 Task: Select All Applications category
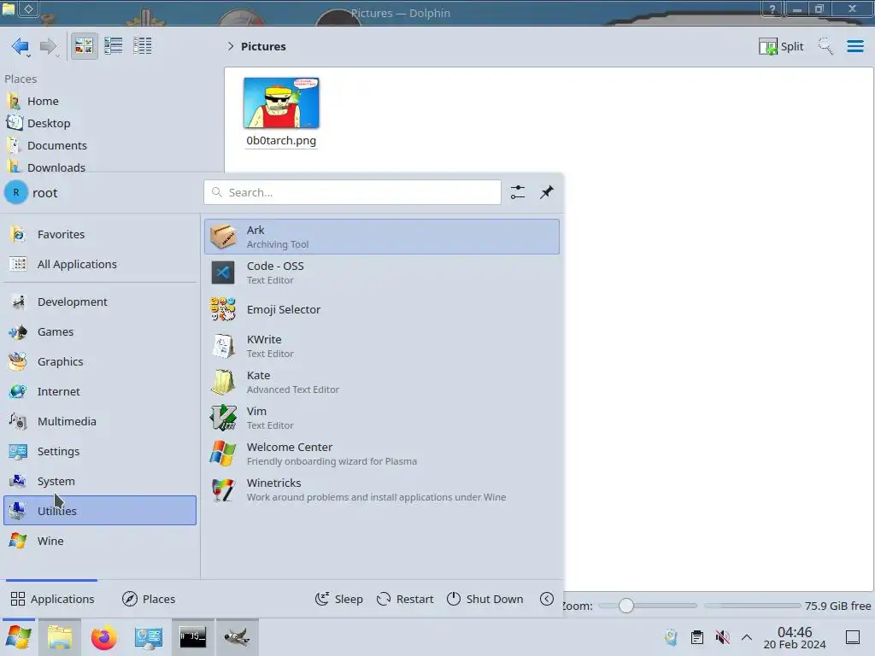[x=100, y=265]
